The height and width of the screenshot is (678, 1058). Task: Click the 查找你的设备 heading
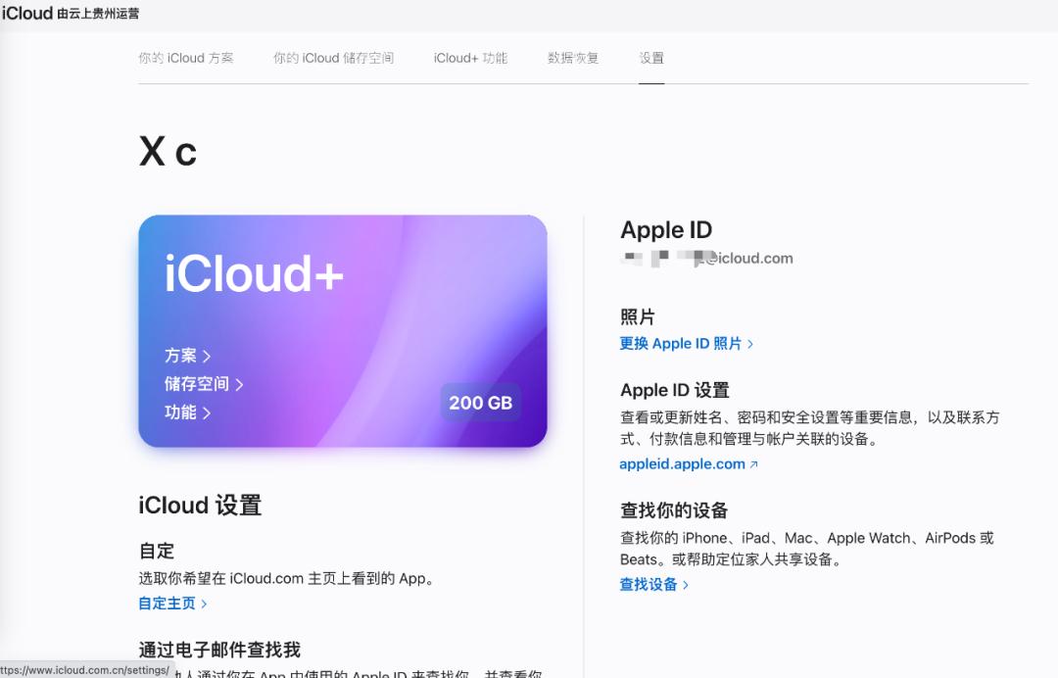click(x=674, y=510)
